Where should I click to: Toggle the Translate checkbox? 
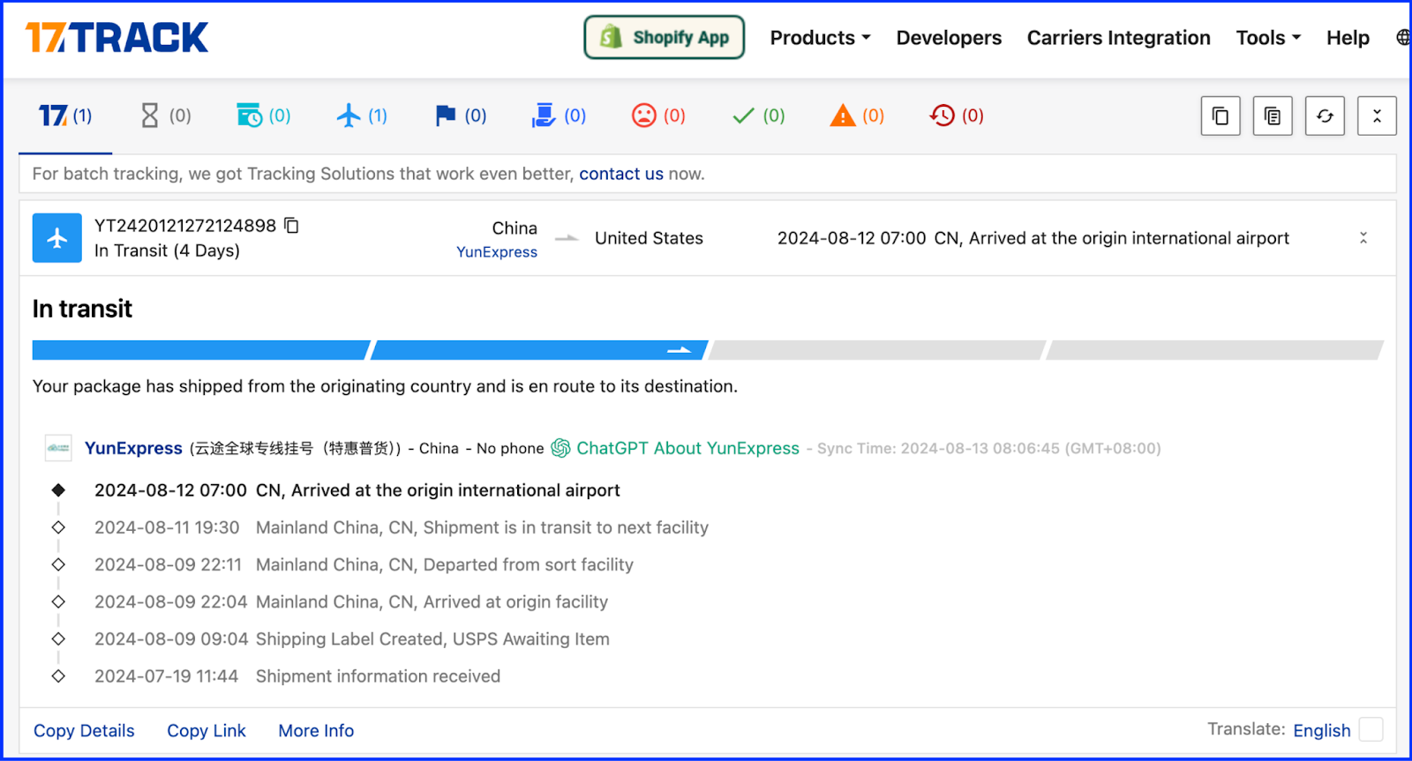1371,730
